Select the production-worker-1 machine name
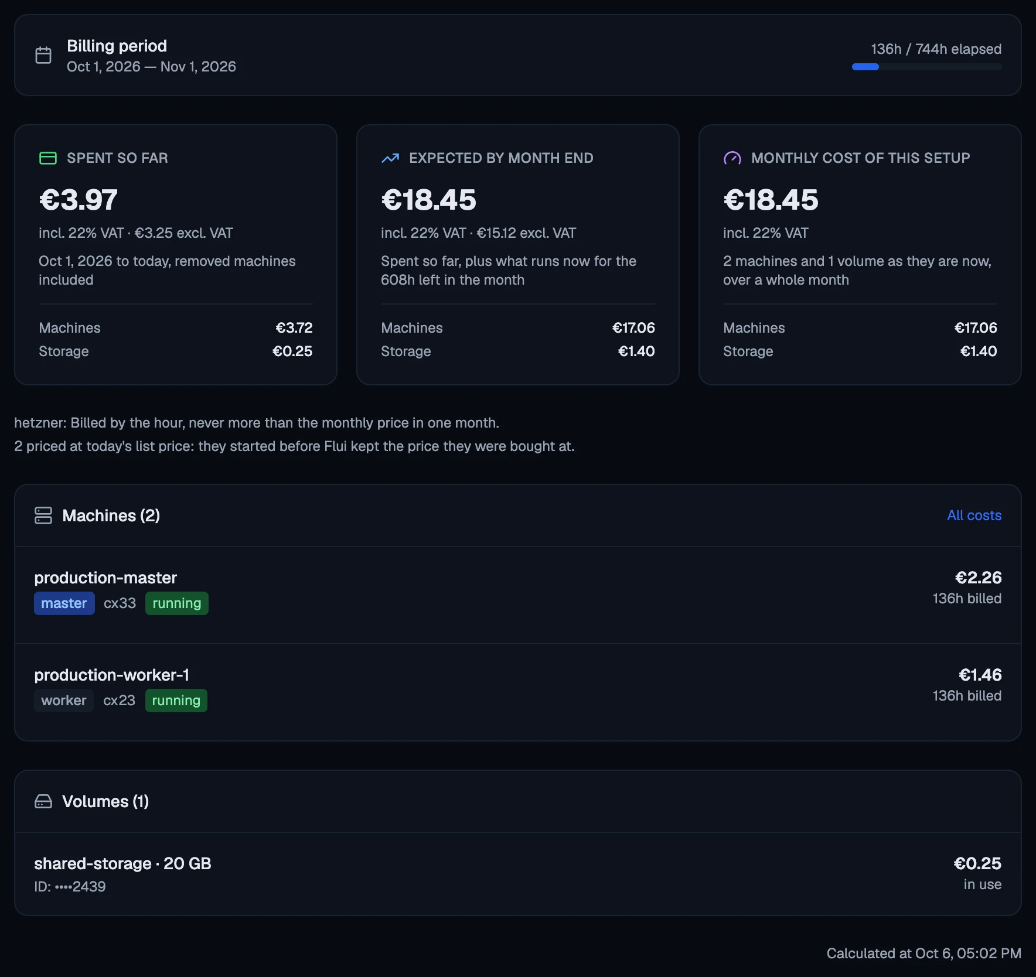 pos(111,675)
